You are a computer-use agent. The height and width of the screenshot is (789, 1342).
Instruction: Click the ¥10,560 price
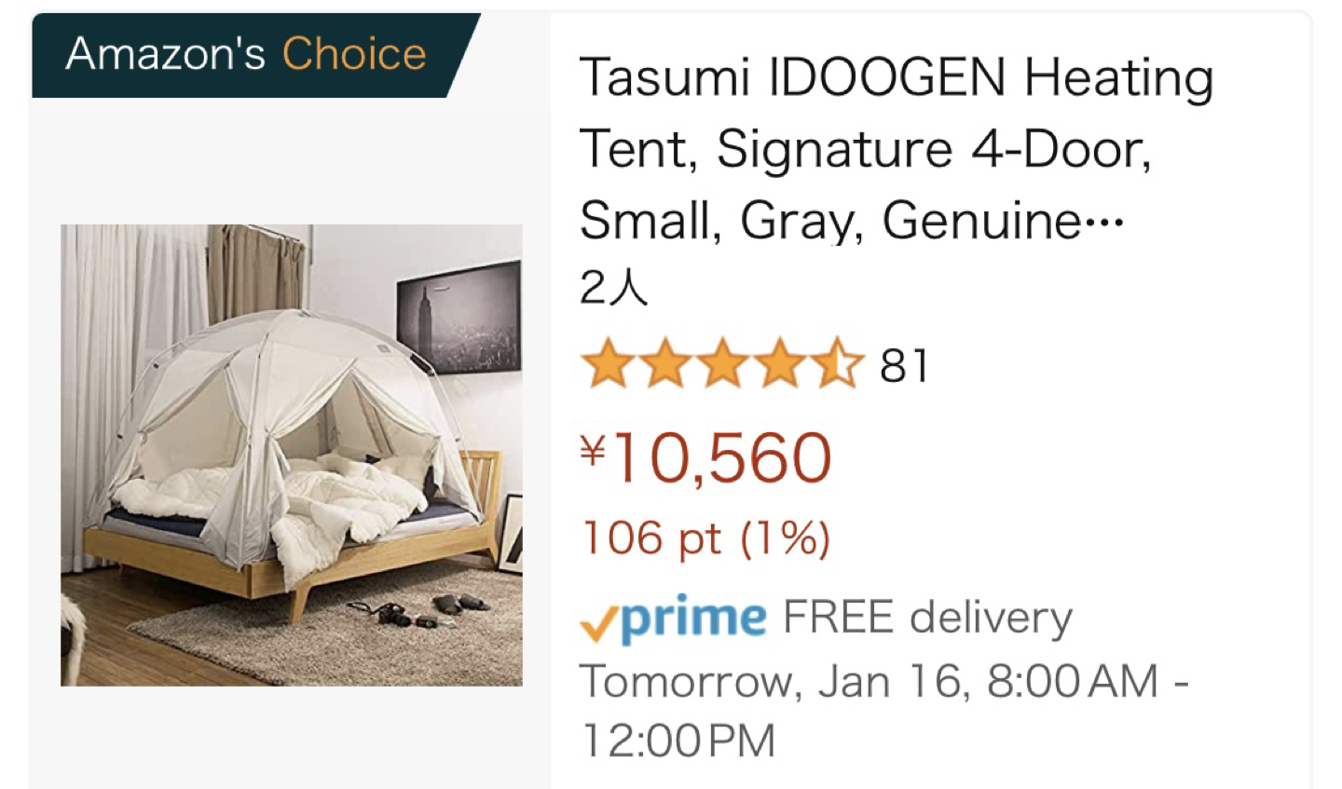[706, 458]
